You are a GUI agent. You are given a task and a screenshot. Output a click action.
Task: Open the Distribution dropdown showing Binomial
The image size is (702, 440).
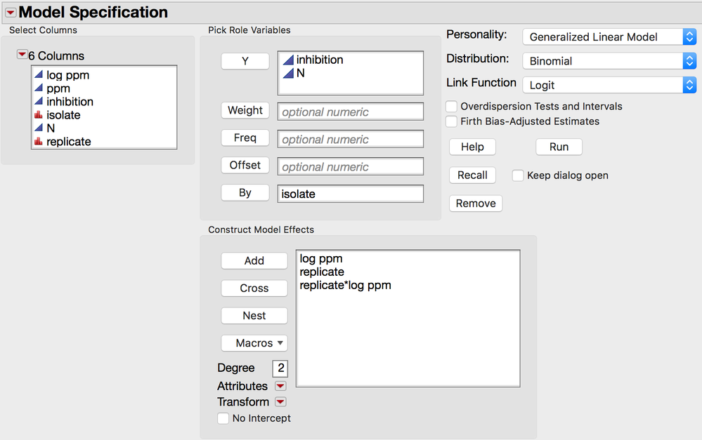tap(609, 61)
